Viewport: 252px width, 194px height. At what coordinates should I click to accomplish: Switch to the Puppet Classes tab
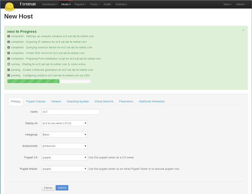click(36, 102)
